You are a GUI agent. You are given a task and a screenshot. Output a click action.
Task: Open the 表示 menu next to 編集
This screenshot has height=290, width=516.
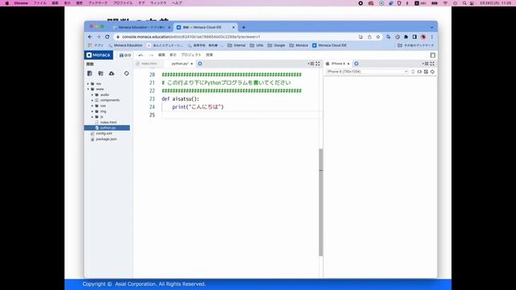pyautogui.click(x=173, y=55)
